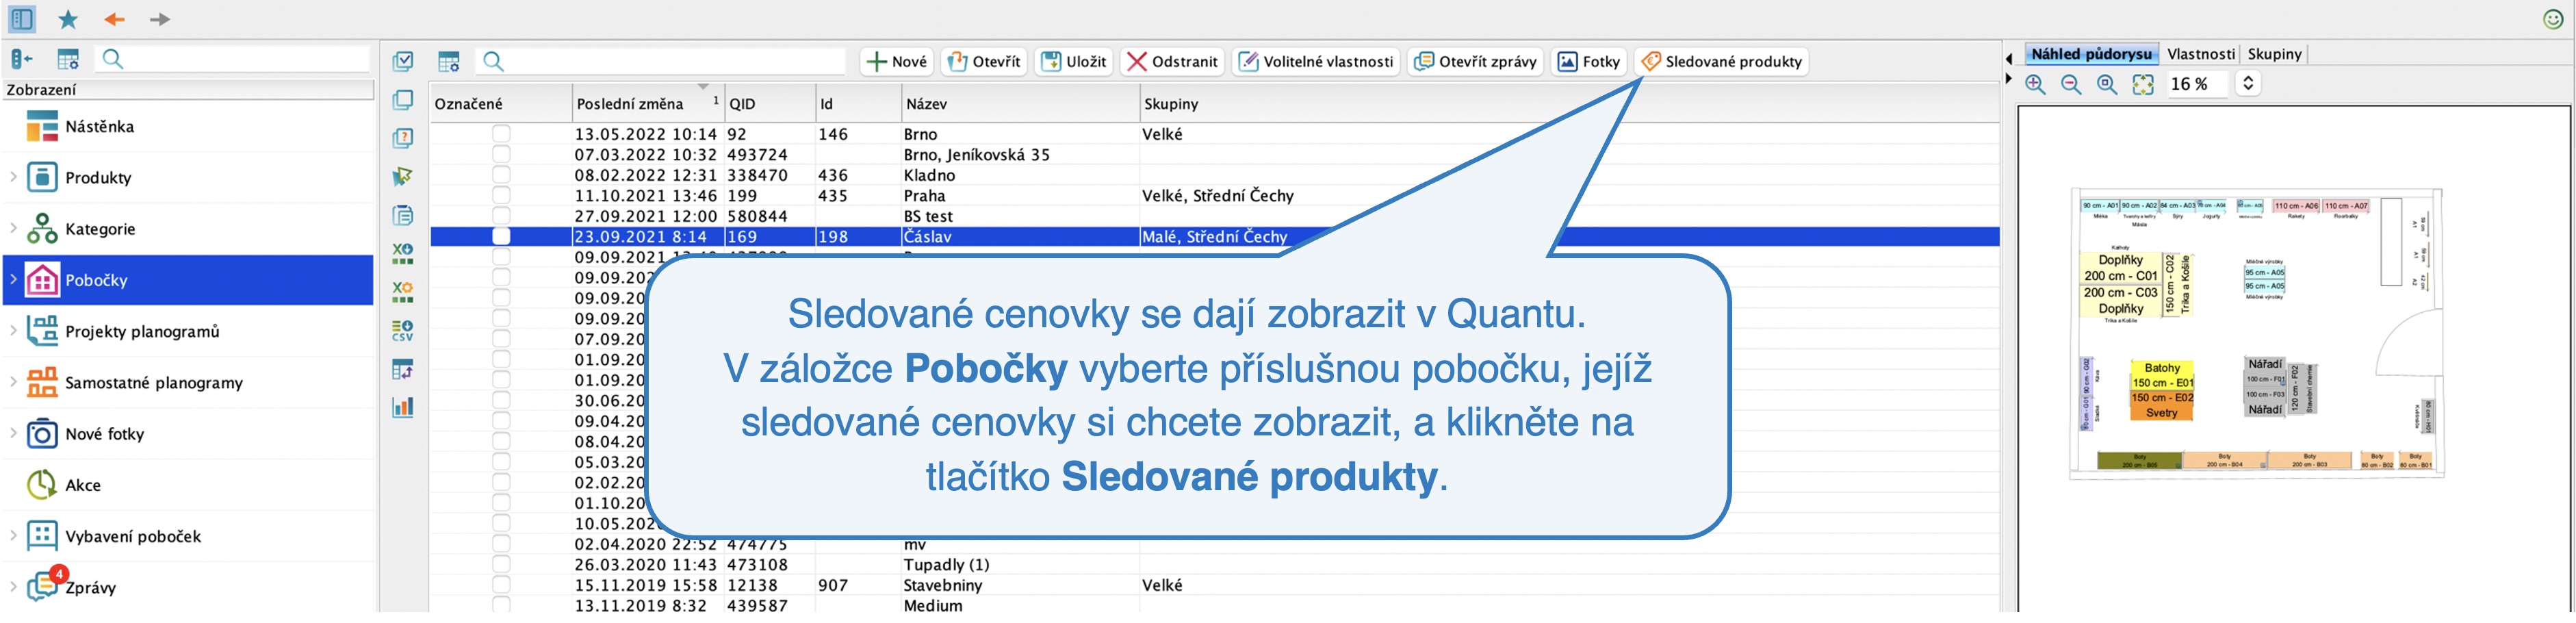Screen dimensions: 2576x623
Task: Switch to Náhled půdorysu tab
Action: tap(2091, 54)
